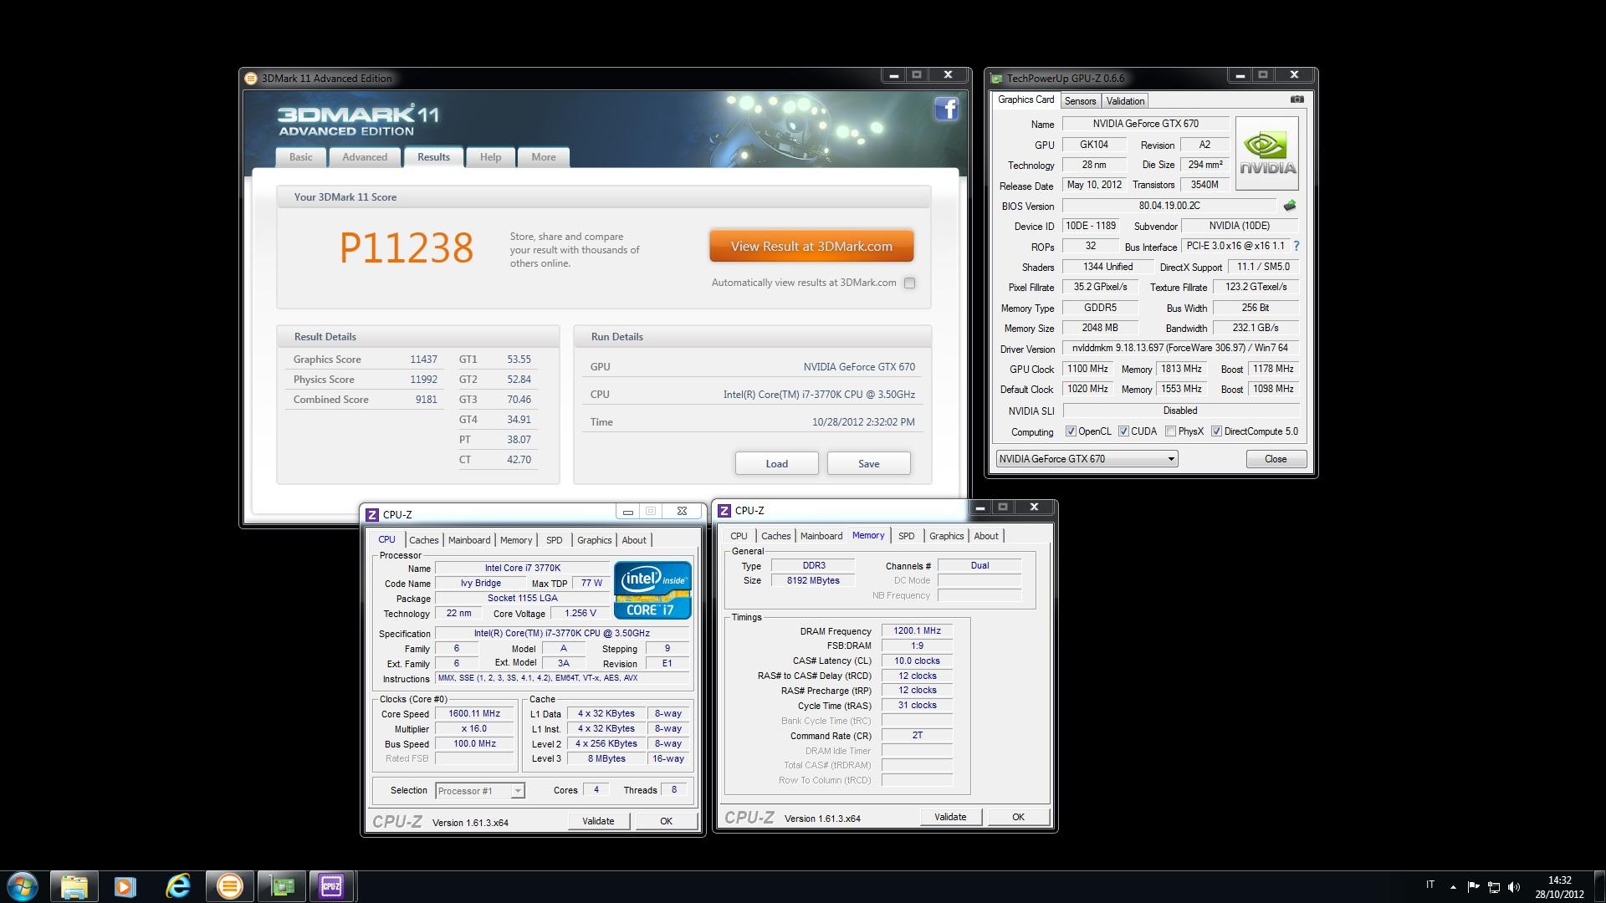
Task: Open Windows Explorer from taskbar
Action: (x=74, y=886)
